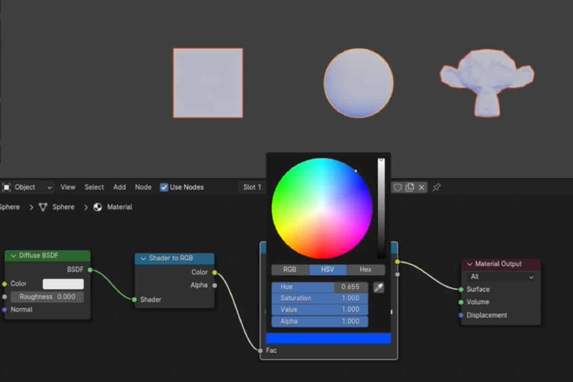
Task: Click the eyedropper to sample a color
Action: click(x=379, y=287)
